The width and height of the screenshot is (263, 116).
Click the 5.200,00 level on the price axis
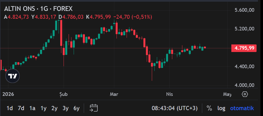(x=244, y=29)
